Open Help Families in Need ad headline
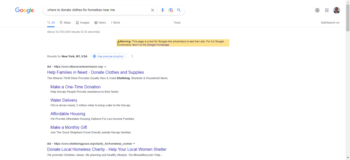 click(96, 72)
